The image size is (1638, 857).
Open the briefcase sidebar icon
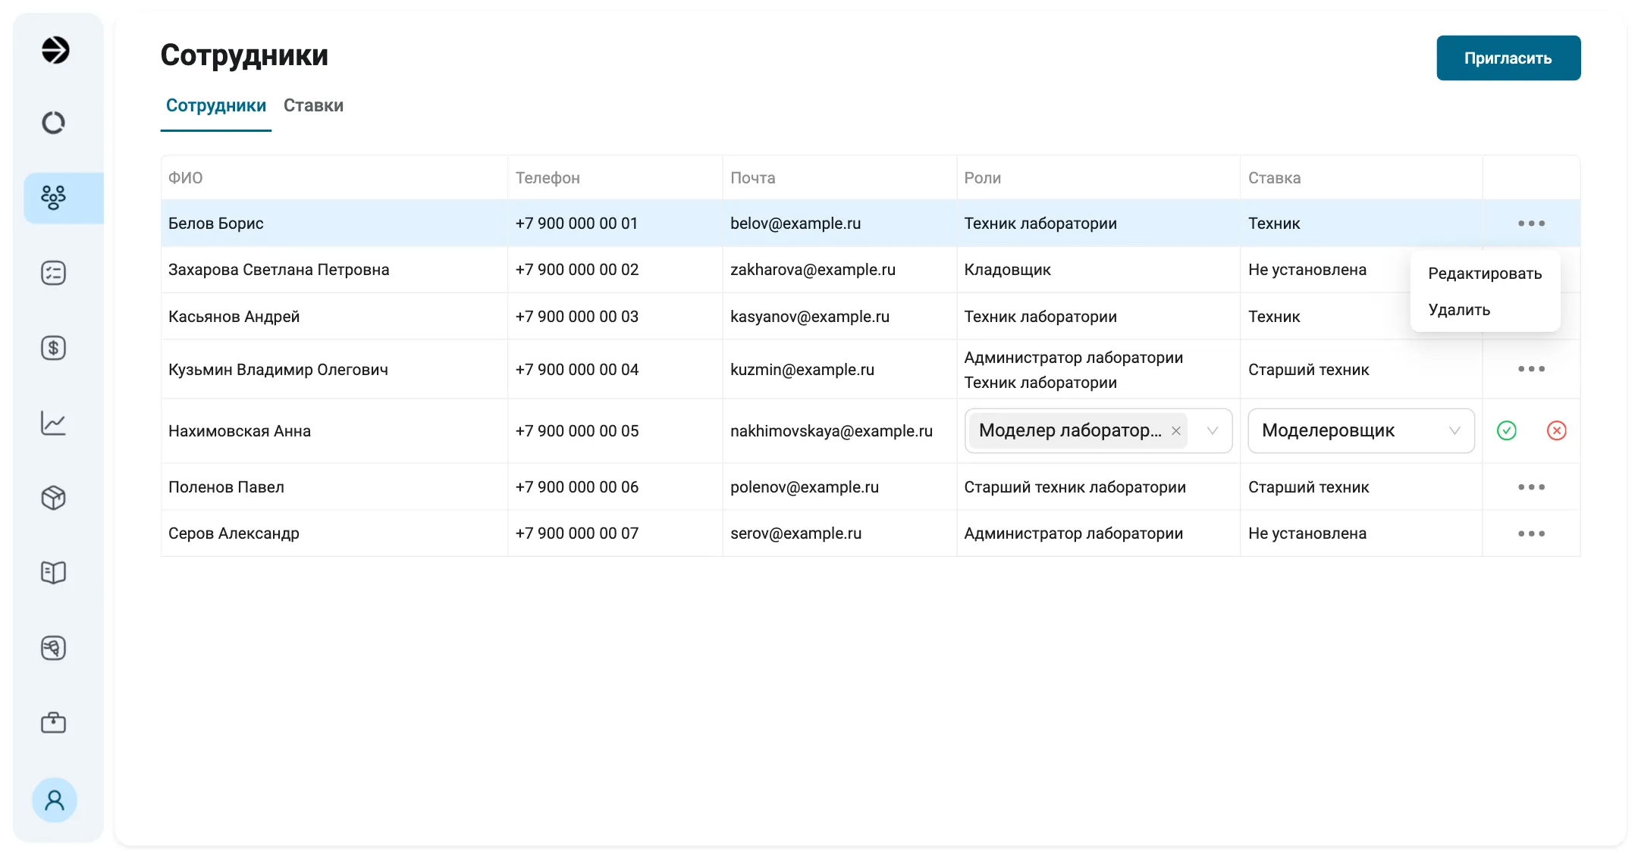point(53,723)
